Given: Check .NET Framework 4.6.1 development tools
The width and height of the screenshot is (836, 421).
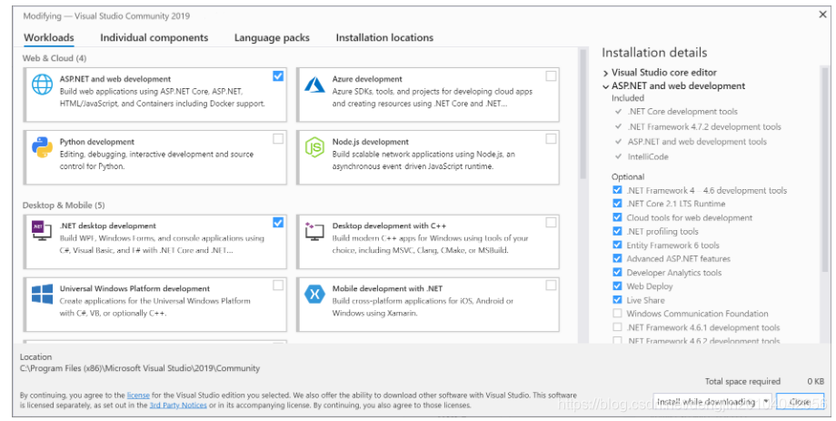Looking at the screenshot, I should (617, 327).
